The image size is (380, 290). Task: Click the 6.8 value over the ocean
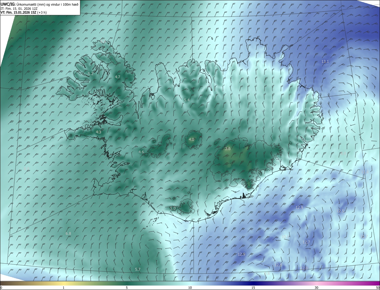coord(68,234)
